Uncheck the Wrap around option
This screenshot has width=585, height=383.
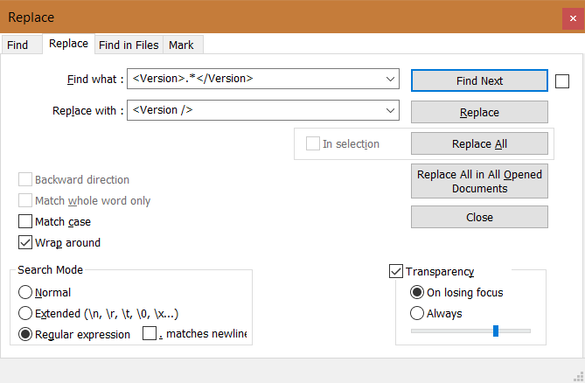click(x=25, y=242)
